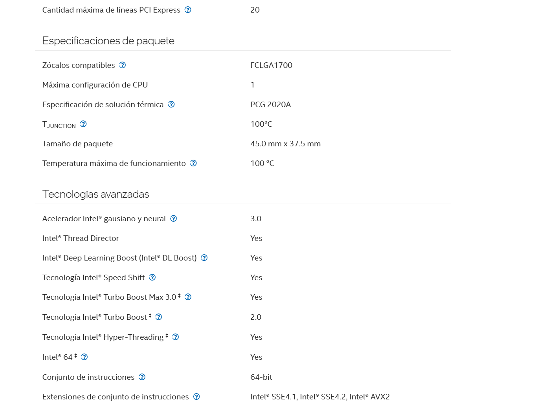Image resolution: width=545 pixels, height=410 pixels.
Task: Open help icon for PCI Express lanes
Action: tap(188, 10)
